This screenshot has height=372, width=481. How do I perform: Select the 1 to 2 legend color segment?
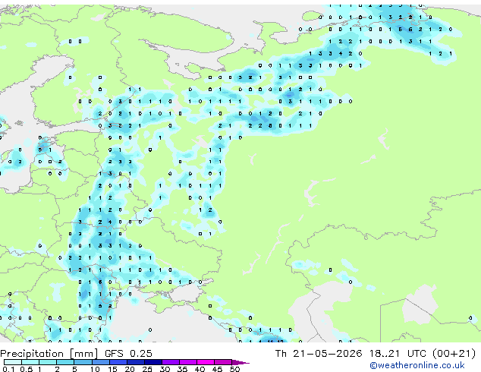point(48,362)
